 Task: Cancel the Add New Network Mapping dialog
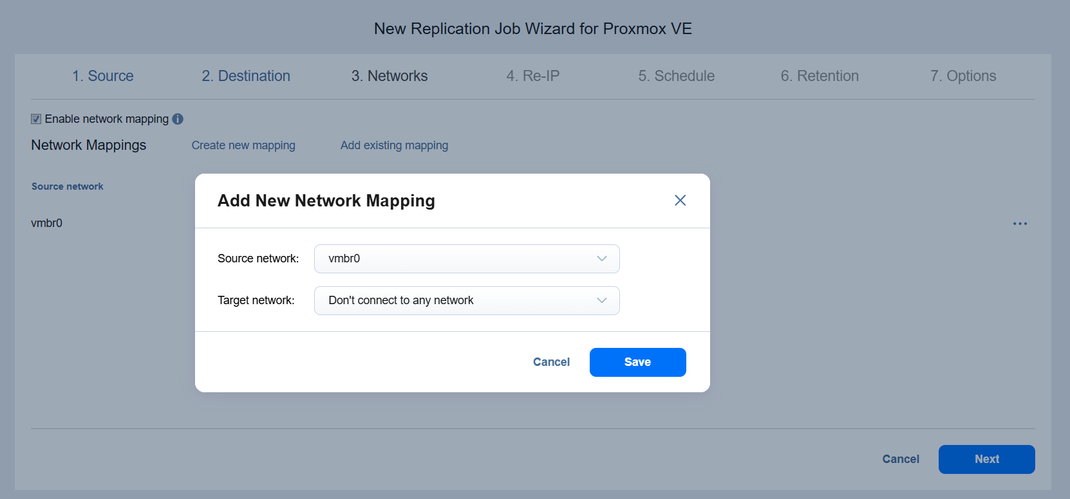(x=551, y=362)
